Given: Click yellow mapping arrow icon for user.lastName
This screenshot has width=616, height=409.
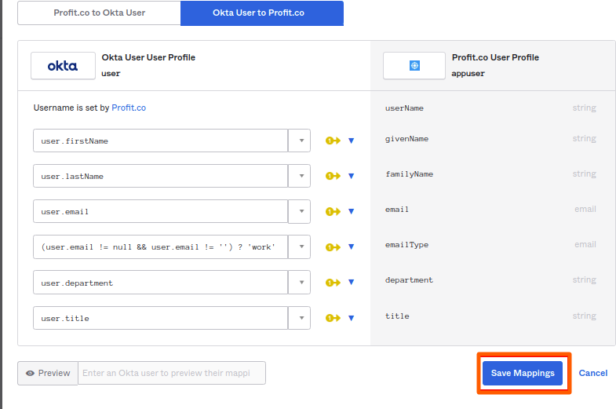Looking at the screenshot, I should tap(333, 176).
